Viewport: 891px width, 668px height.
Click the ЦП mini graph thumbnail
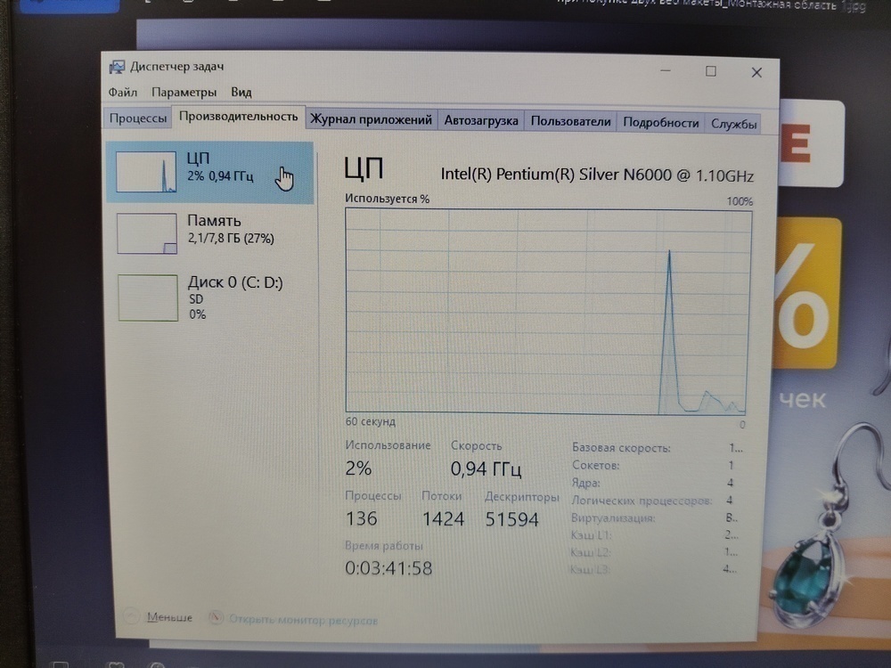[147, 171]
